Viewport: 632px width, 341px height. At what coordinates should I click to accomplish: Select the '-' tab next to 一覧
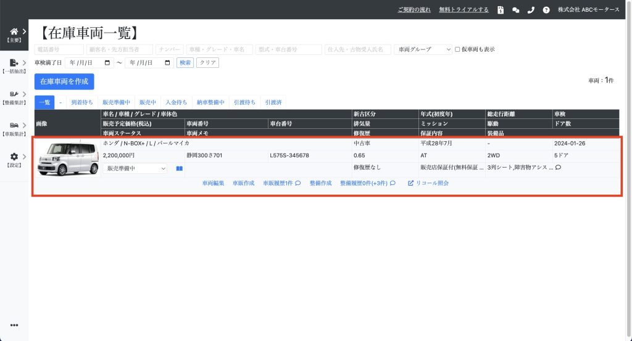(60, 102)
